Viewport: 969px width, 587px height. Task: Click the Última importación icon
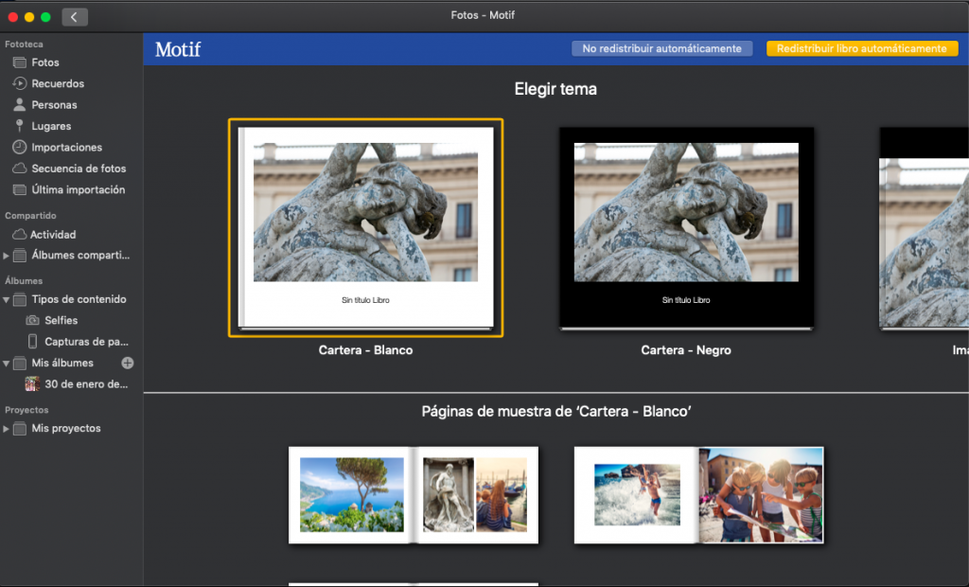coord(20,190)
